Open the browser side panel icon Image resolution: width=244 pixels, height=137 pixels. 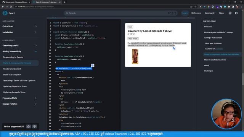pos(233,7)
